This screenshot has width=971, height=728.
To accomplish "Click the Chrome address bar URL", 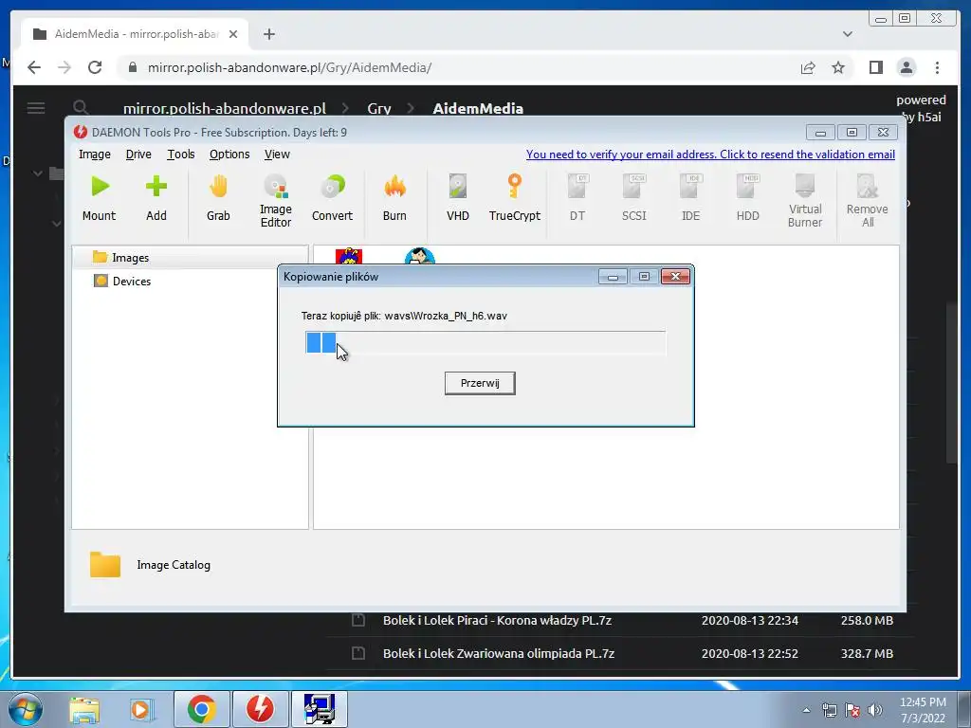I will 289,67.
